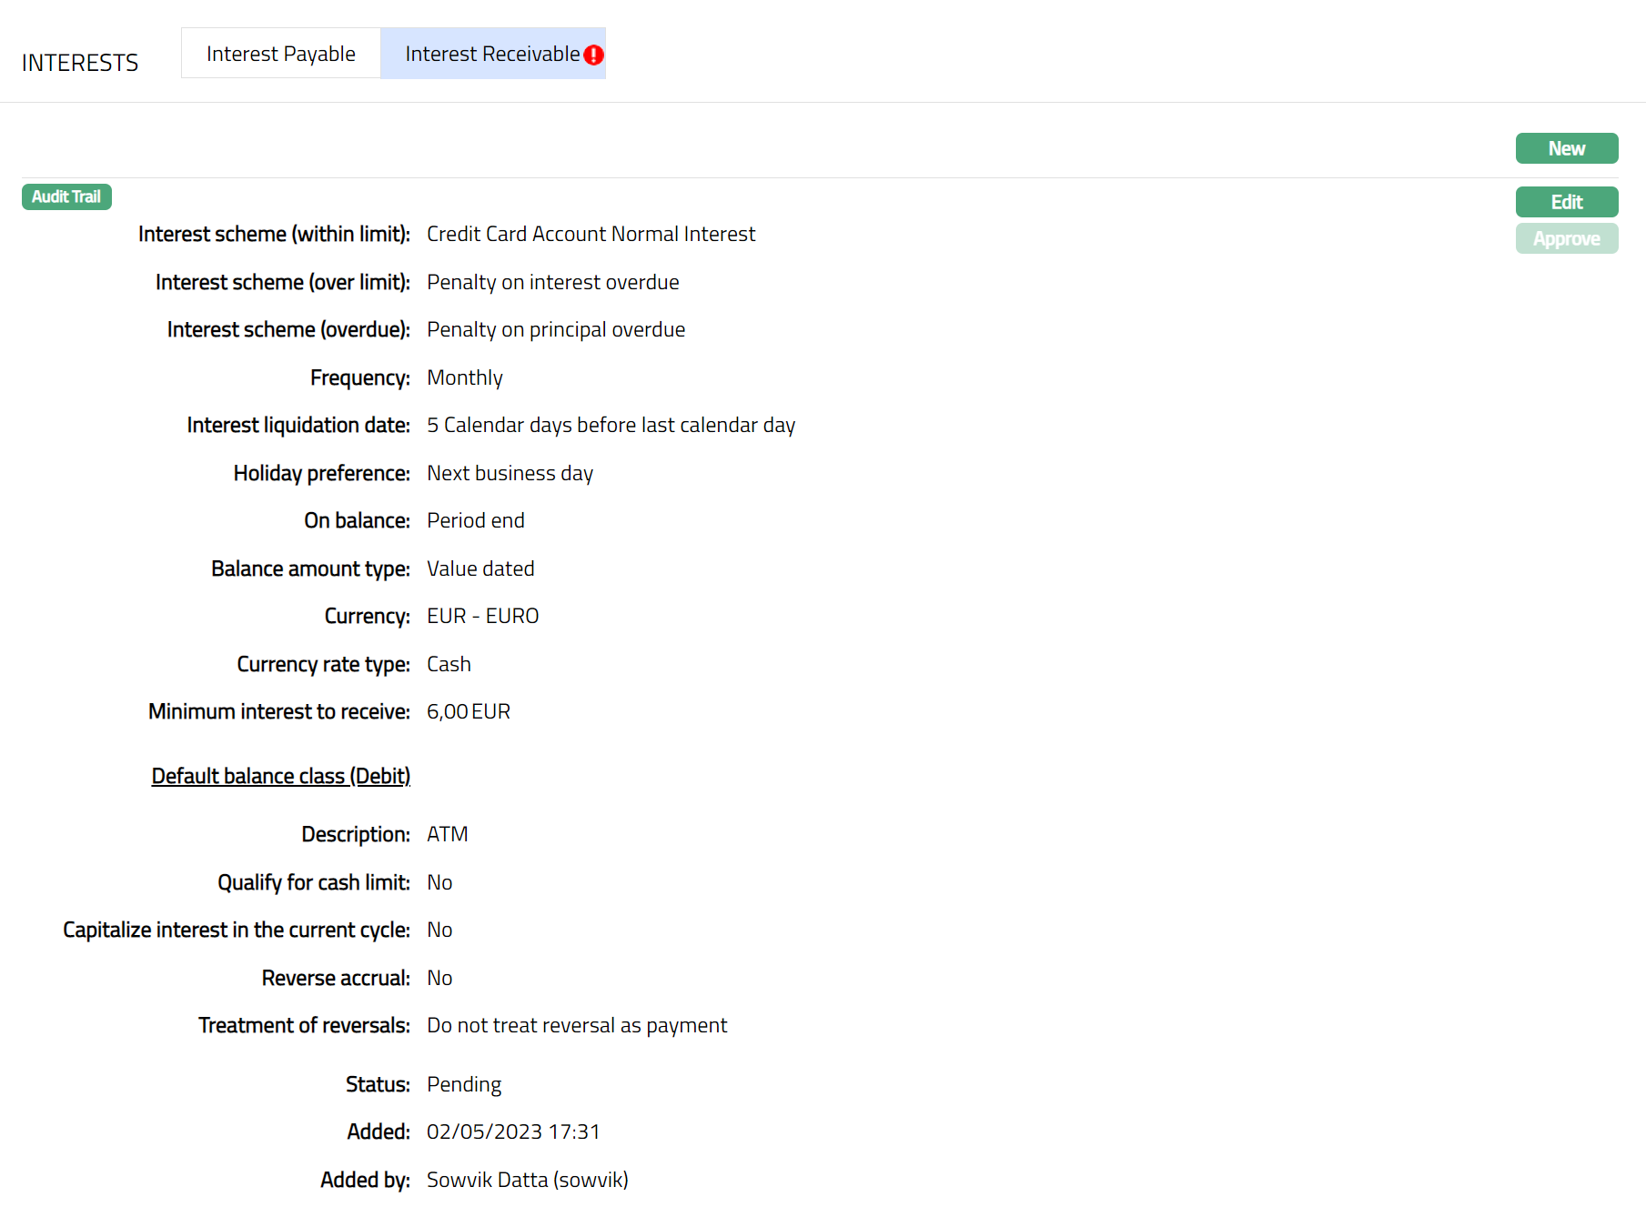Select the Interest Receivable tab
This screenshot has width=1646, height=1207.
pos(491,54)
